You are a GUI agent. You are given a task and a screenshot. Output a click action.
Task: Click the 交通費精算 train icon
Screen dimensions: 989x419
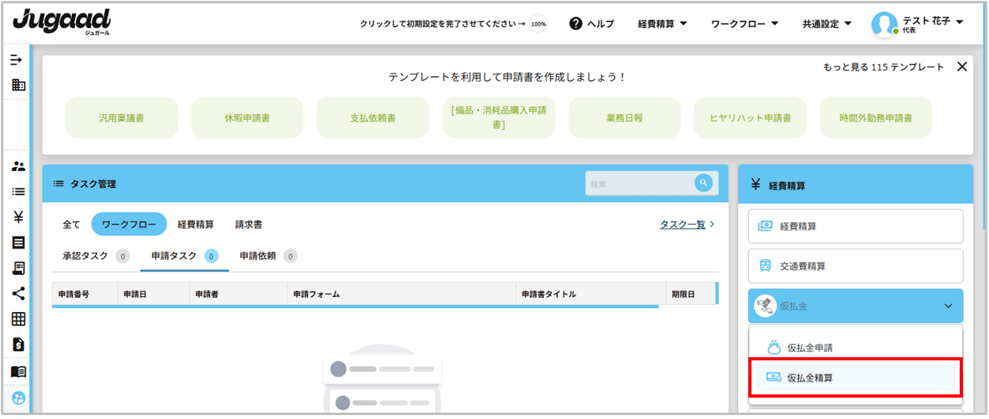pos(766,266)
